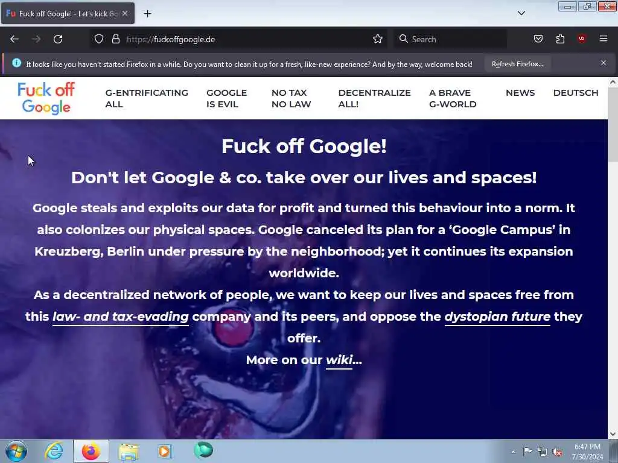Open the wiki link
This screenshot has width=618, height=463.
pyautogui.click(x=339, y=360)
